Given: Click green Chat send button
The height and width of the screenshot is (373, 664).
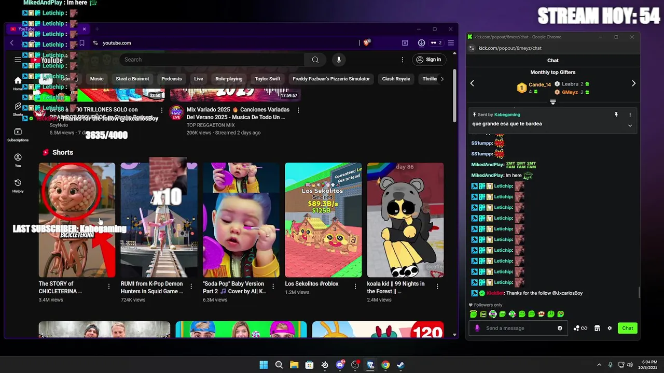Looking at the screenshot, I should pos(628,328).
